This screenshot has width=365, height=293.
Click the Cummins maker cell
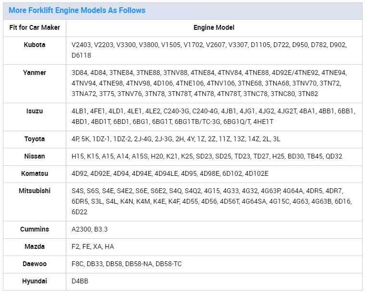tap(35, 230)
